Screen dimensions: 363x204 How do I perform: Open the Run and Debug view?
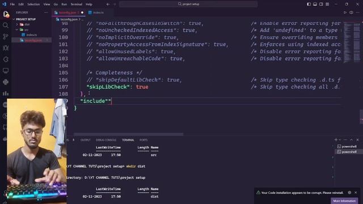[6, 48]
